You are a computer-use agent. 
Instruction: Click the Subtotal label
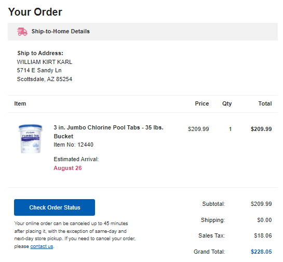pyautogui.click(x=213, y=204)
